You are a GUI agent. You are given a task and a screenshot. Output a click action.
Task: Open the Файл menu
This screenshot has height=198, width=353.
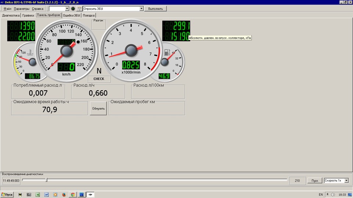tap(7, 9)
